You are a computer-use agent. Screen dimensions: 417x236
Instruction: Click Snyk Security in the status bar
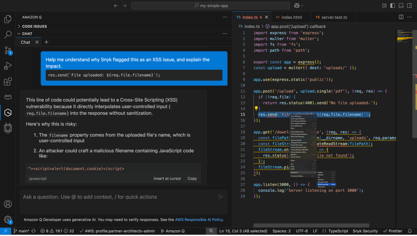click(365, 231)
